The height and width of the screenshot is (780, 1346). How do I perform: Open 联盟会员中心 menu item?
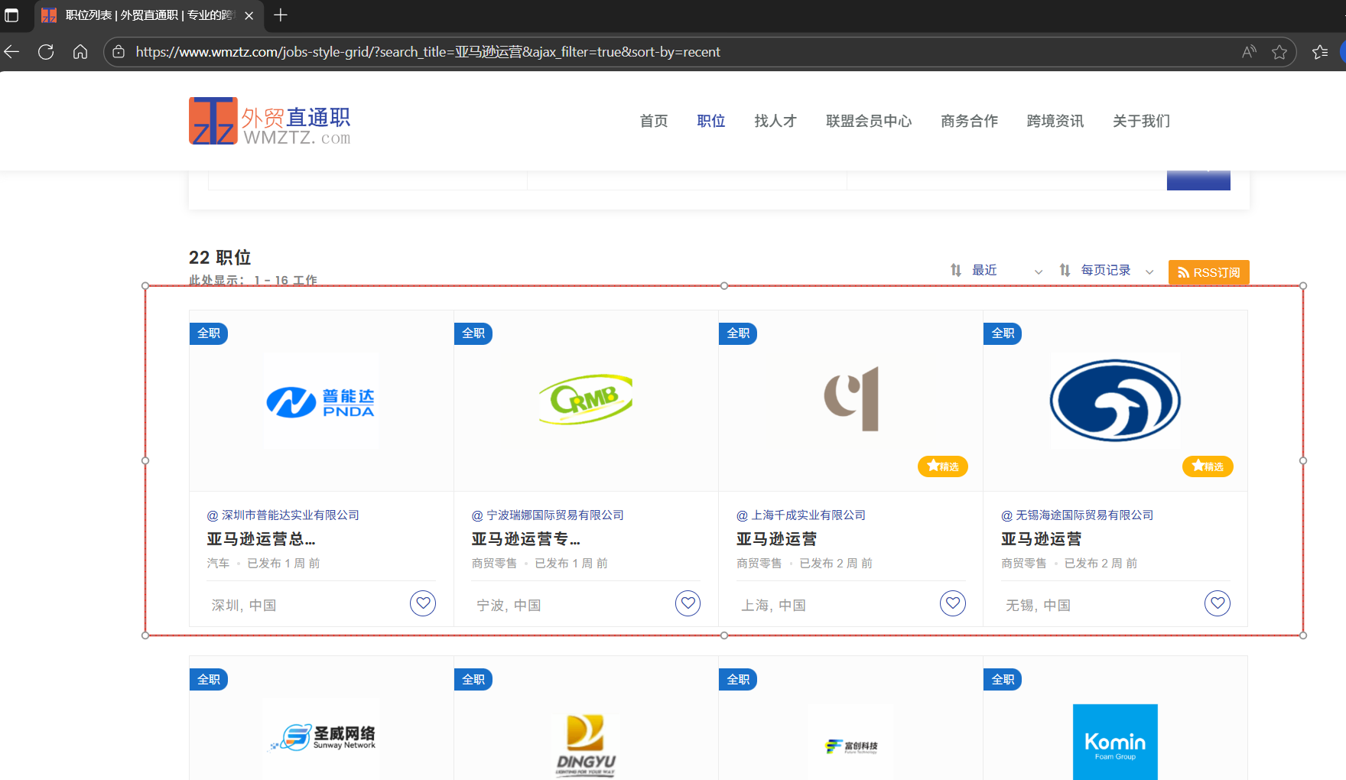(869, 121)
